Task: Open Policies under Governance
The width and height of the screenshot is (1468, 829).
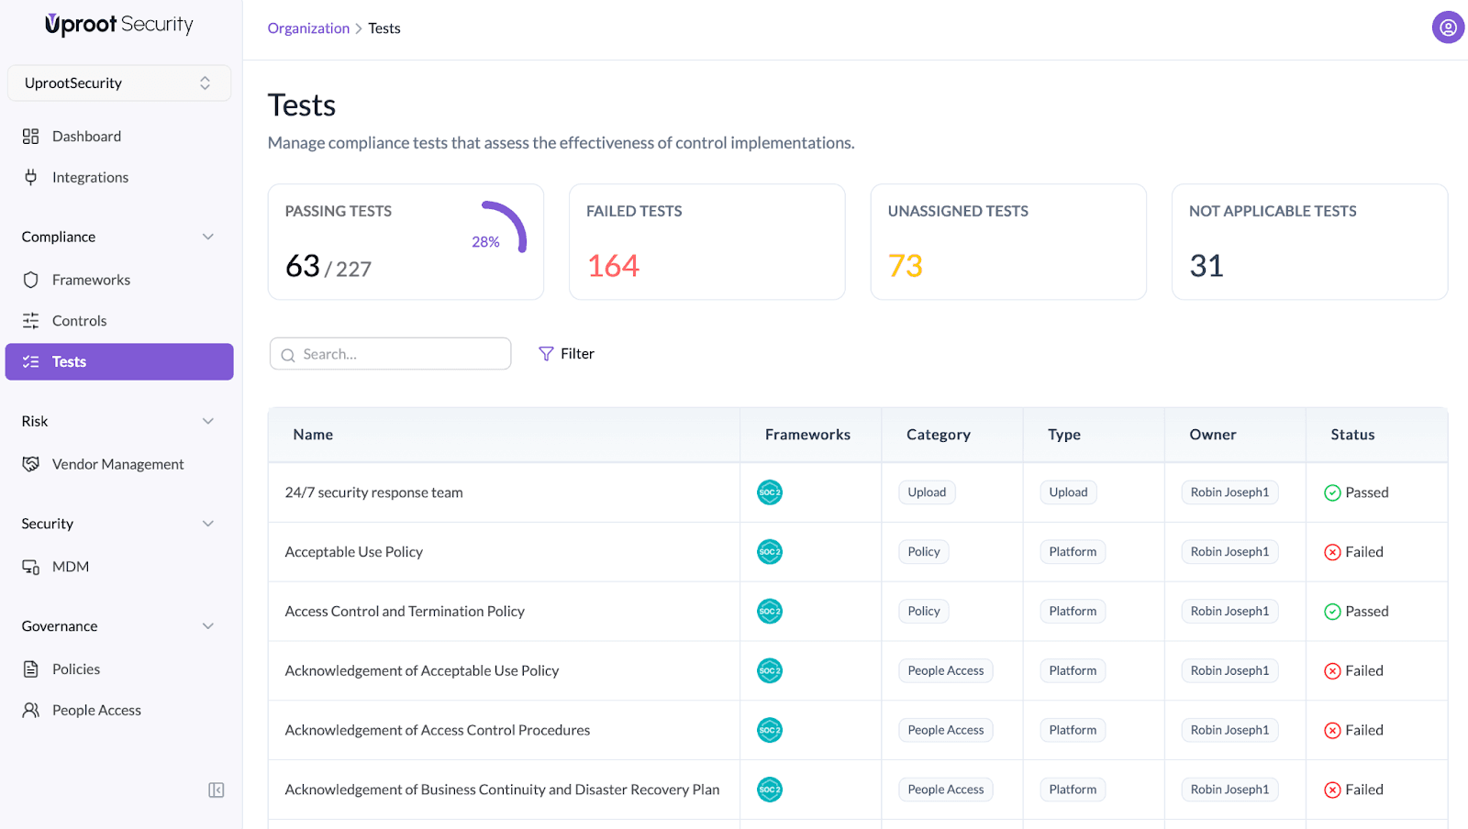Action: [x=76, y=669]
